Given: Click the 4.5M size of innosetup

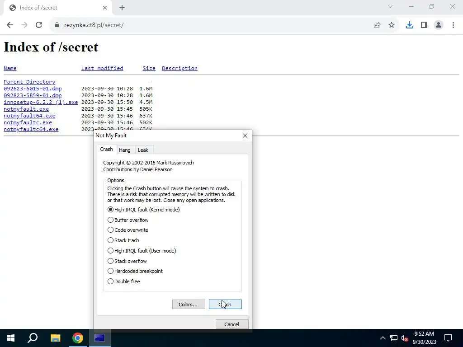Looking at the screenshot, I should tap(146, 102).
